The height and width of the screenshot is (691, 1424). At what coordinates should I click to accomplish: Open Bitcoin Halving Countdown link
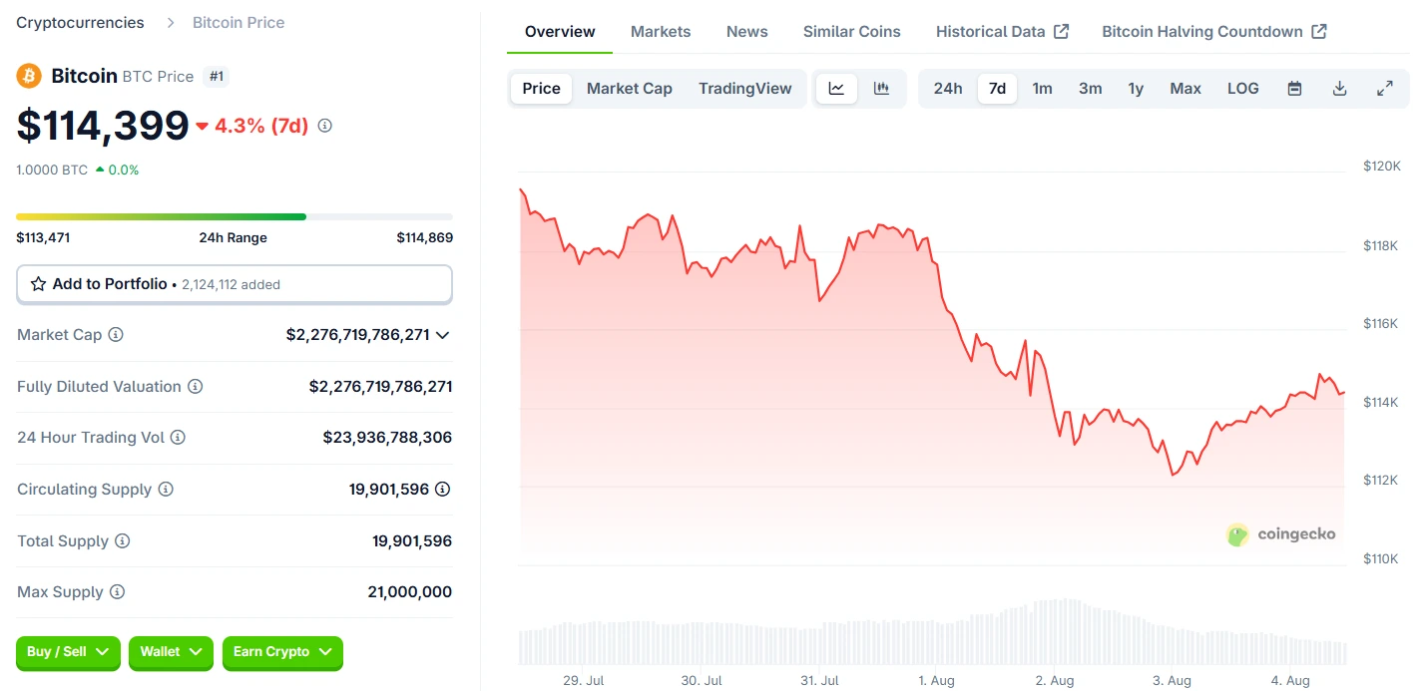coord(1213,31)
